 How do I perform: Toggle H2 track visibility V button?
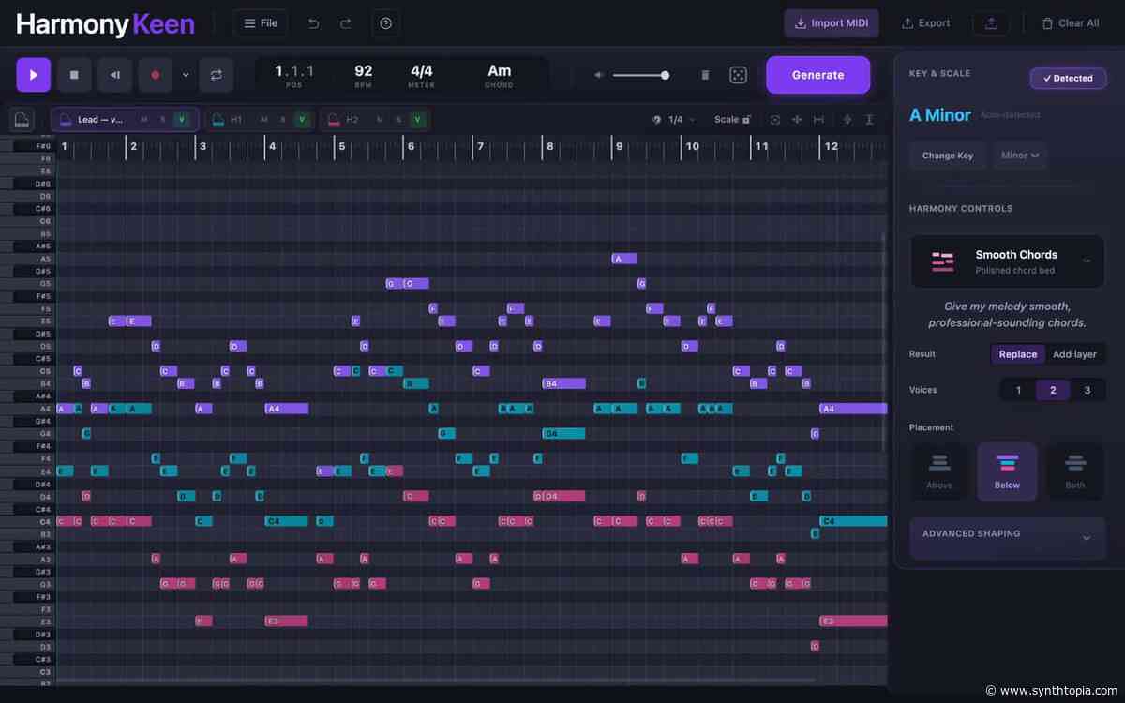point(418,120)
